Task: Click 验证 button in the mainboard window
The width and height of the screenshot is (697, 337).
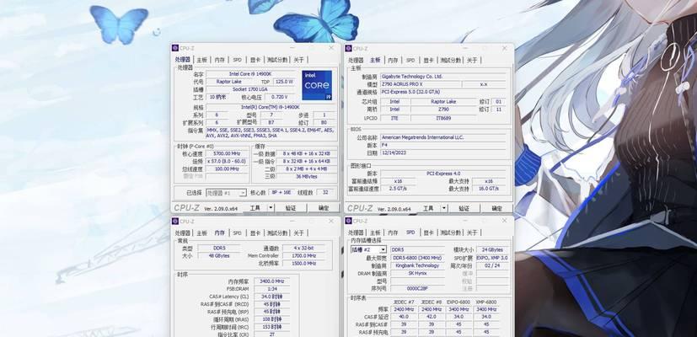Action: pyautogui.click(x=464, y=208)
